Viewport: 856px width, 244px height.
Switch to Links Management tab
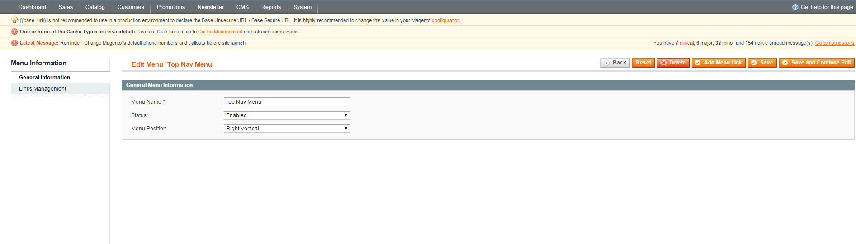(x=43, y=89)
